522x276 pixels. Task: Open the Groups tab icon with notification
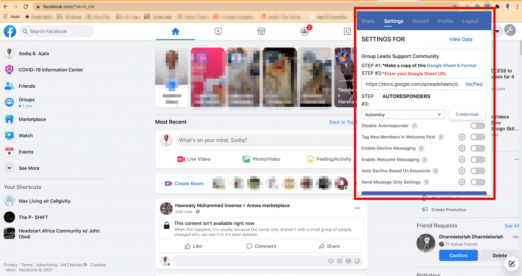pos(305,31)
